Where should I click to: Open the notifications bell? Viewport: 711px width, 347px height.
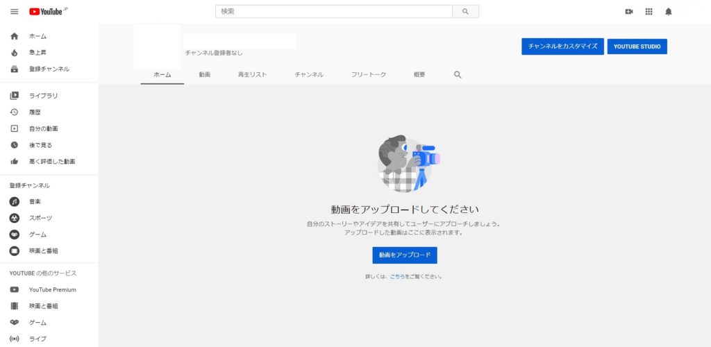(669, 12)
